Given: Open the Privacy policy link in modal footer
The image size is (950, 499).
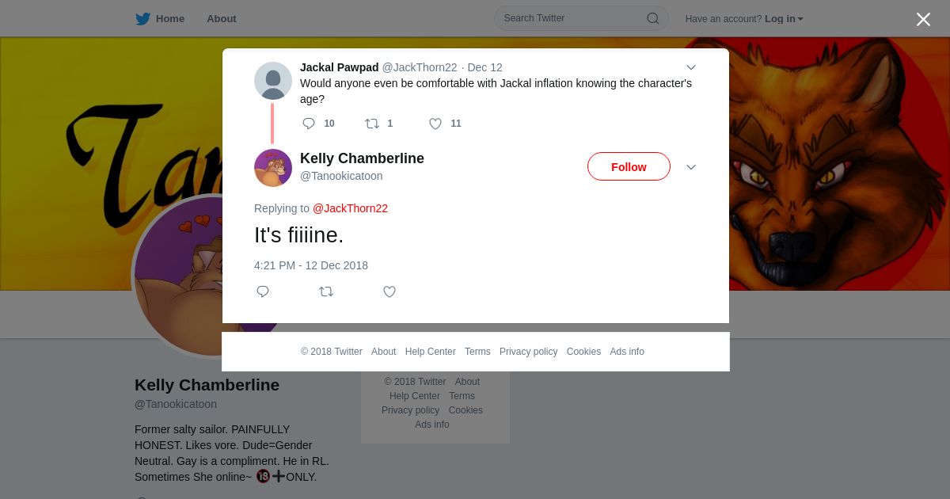Looking at the screenshot, I should 528,352.
